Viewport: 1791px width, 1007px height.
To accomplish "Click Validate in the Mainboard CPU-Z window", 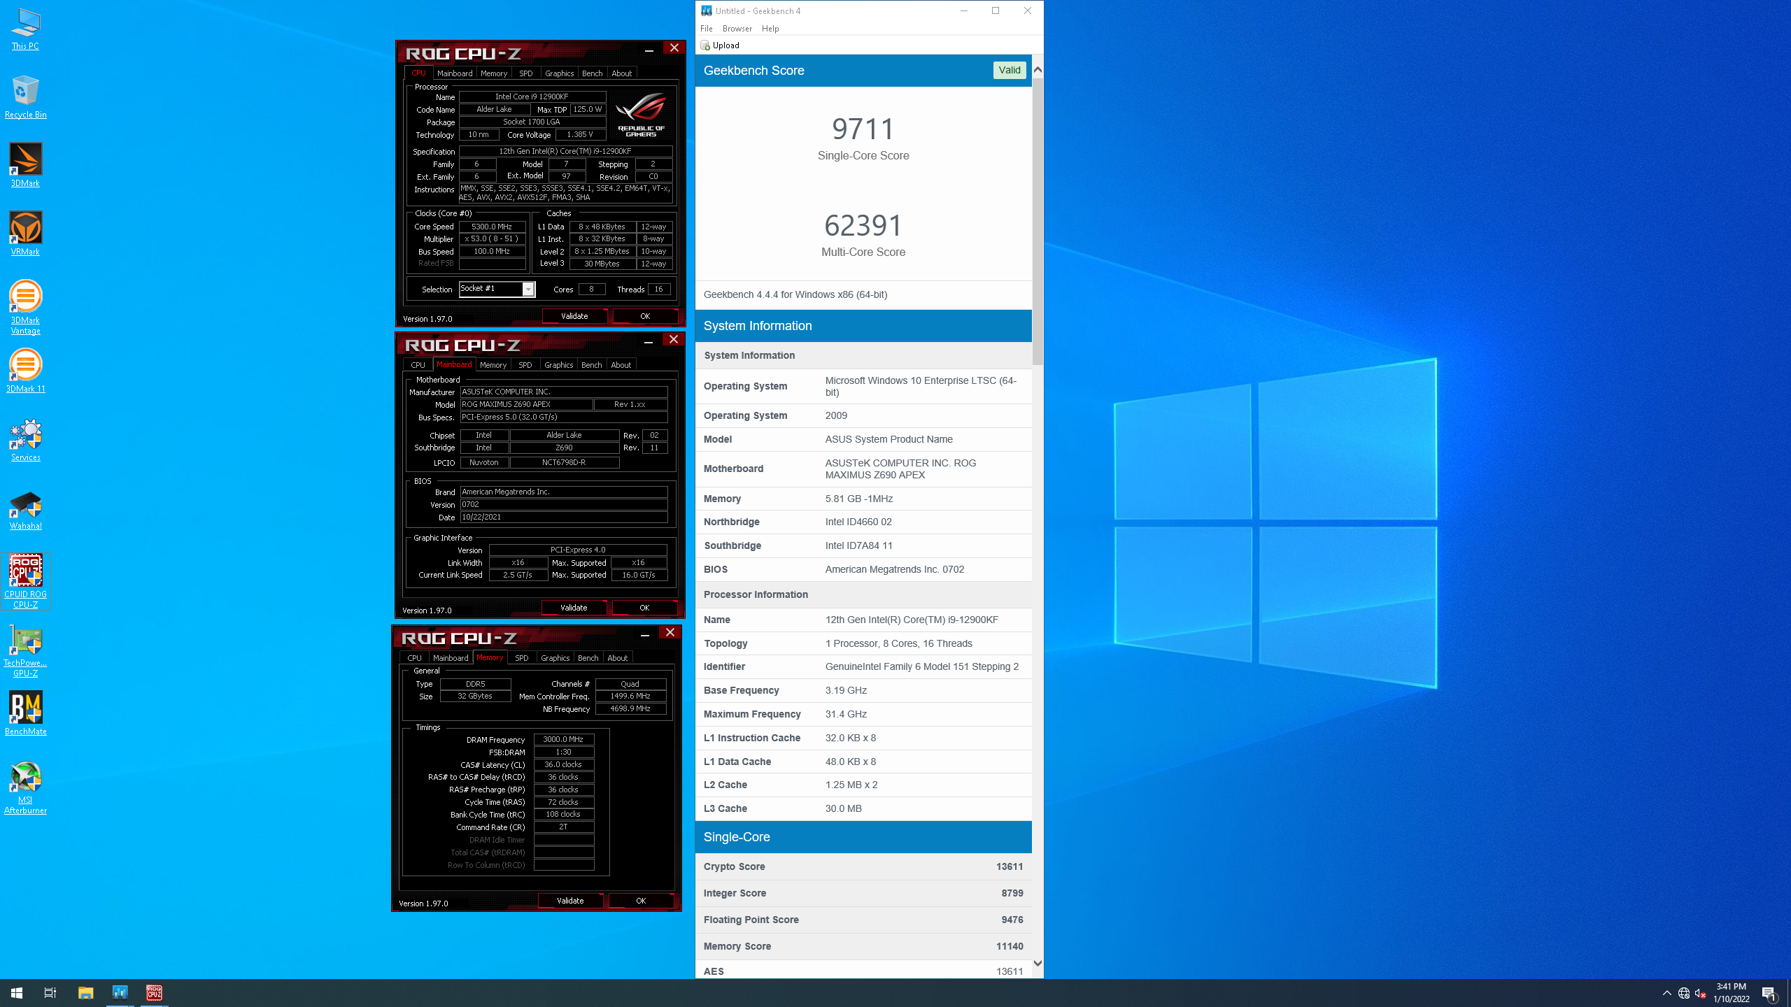I will [574, 608].
